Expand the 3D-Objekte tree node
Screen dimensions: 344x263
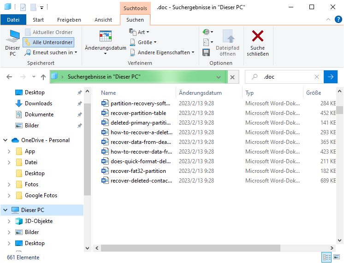click(x=8, y=221)
